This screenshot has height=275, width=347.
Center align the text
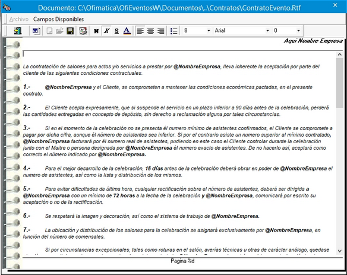click(x=150, y=31)
